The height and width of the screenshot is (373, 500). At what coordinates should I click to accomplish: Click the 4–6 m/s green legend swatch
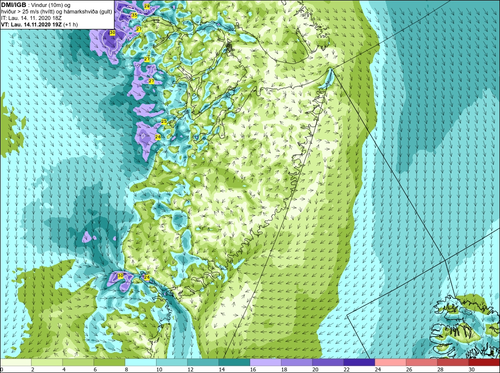pos(78,362)
